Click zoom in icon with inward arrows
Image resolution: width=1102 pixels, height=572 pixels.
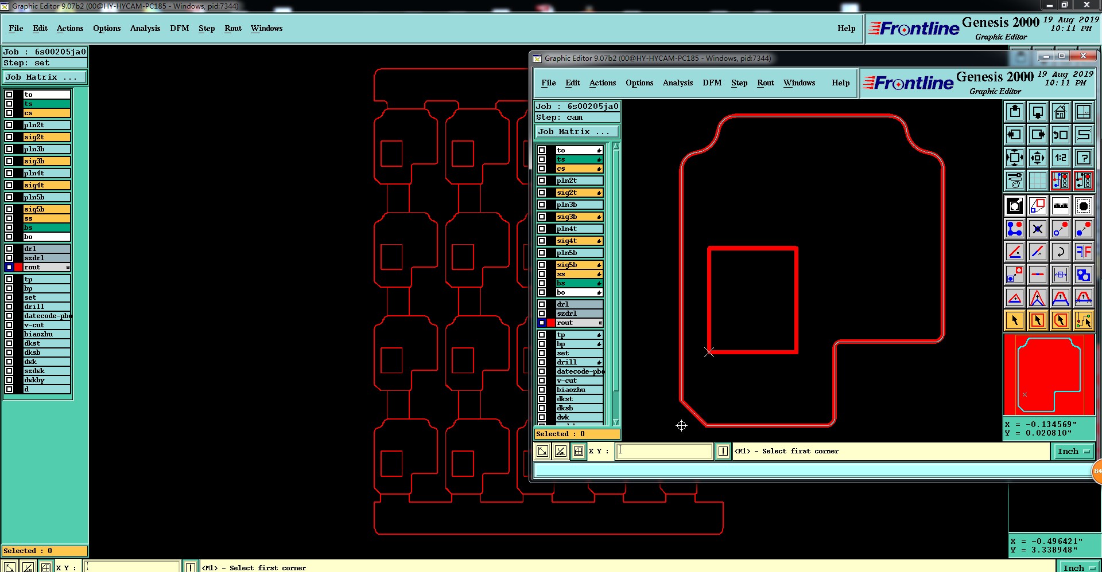click(x=1014, y=158)
